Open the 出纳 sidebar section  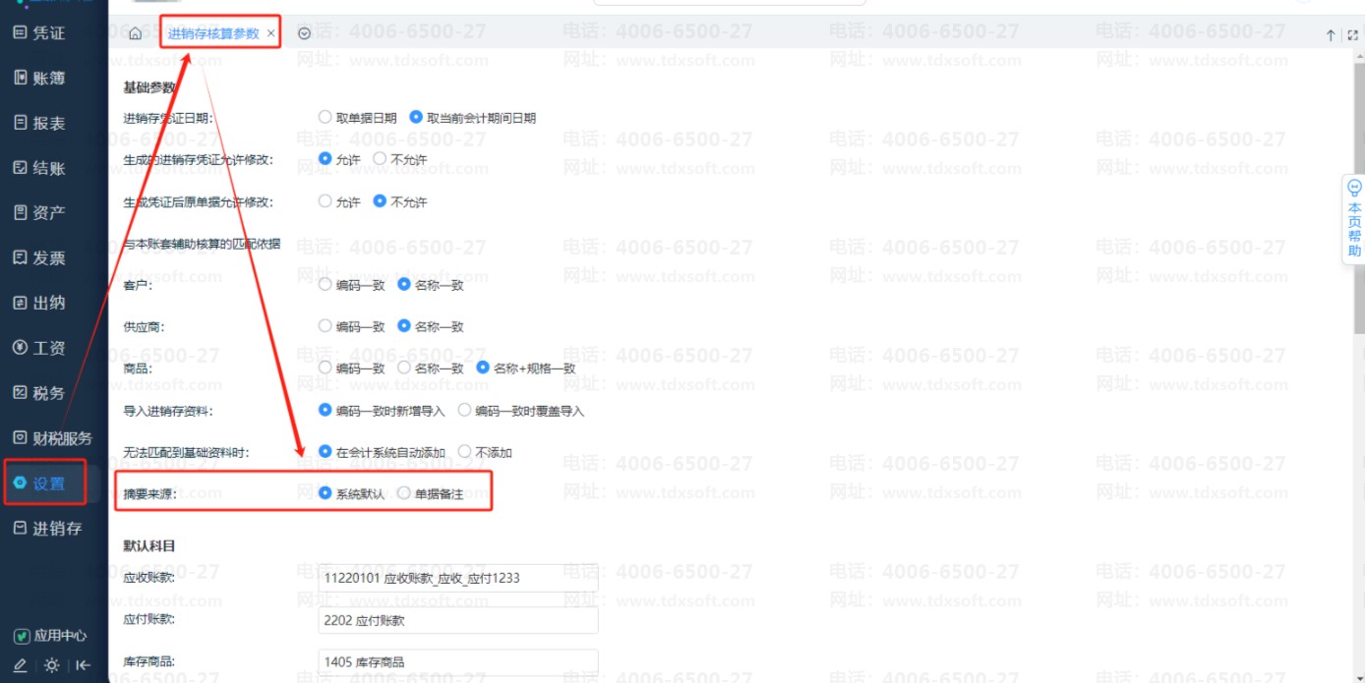coord(39,304)
